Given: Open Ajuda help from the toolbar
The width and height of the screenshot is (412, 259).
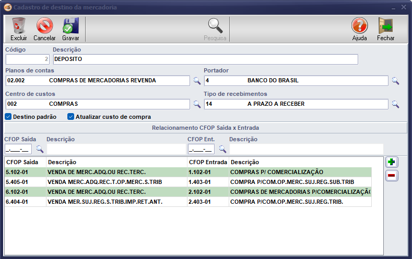Looking at the screenshot, I should tap(359, 26).
